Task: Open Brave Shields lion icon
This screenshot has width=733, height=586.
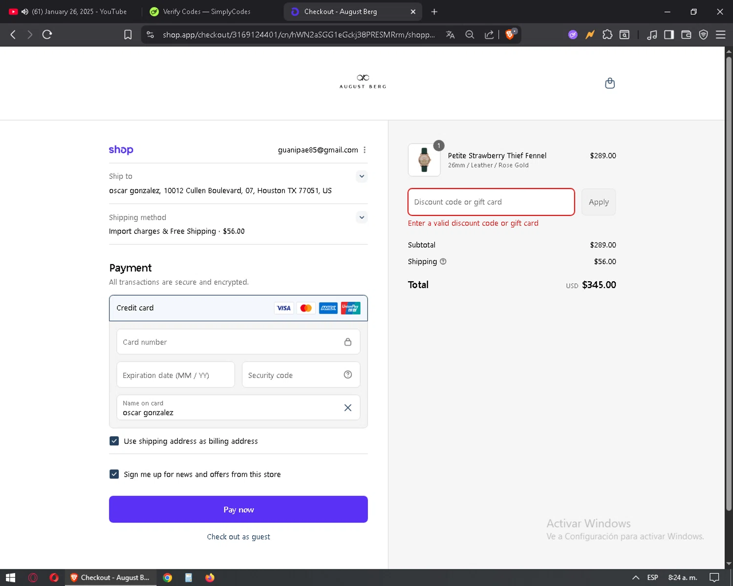Action: [x=510, y=34]
